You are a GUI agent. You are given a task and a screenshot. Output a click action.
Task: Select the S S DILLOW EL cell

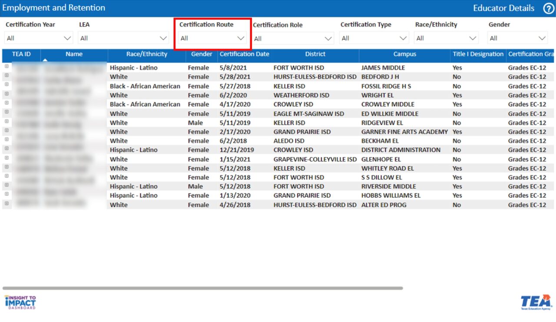[x=382, y=177]
